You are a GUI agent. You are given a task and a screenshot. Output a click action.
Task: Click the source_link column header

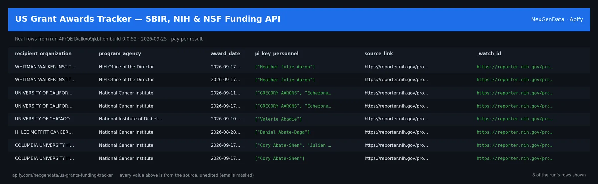click(379, 54)
